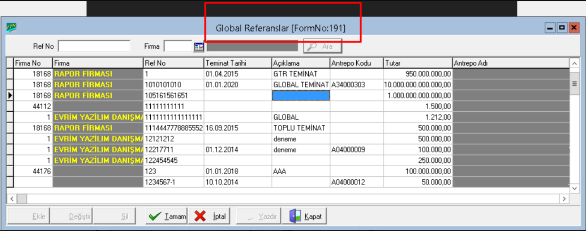Viewport: 586px width, 231px height.
Task: Focus the Firma code input field
Action: tap(178, 46)
